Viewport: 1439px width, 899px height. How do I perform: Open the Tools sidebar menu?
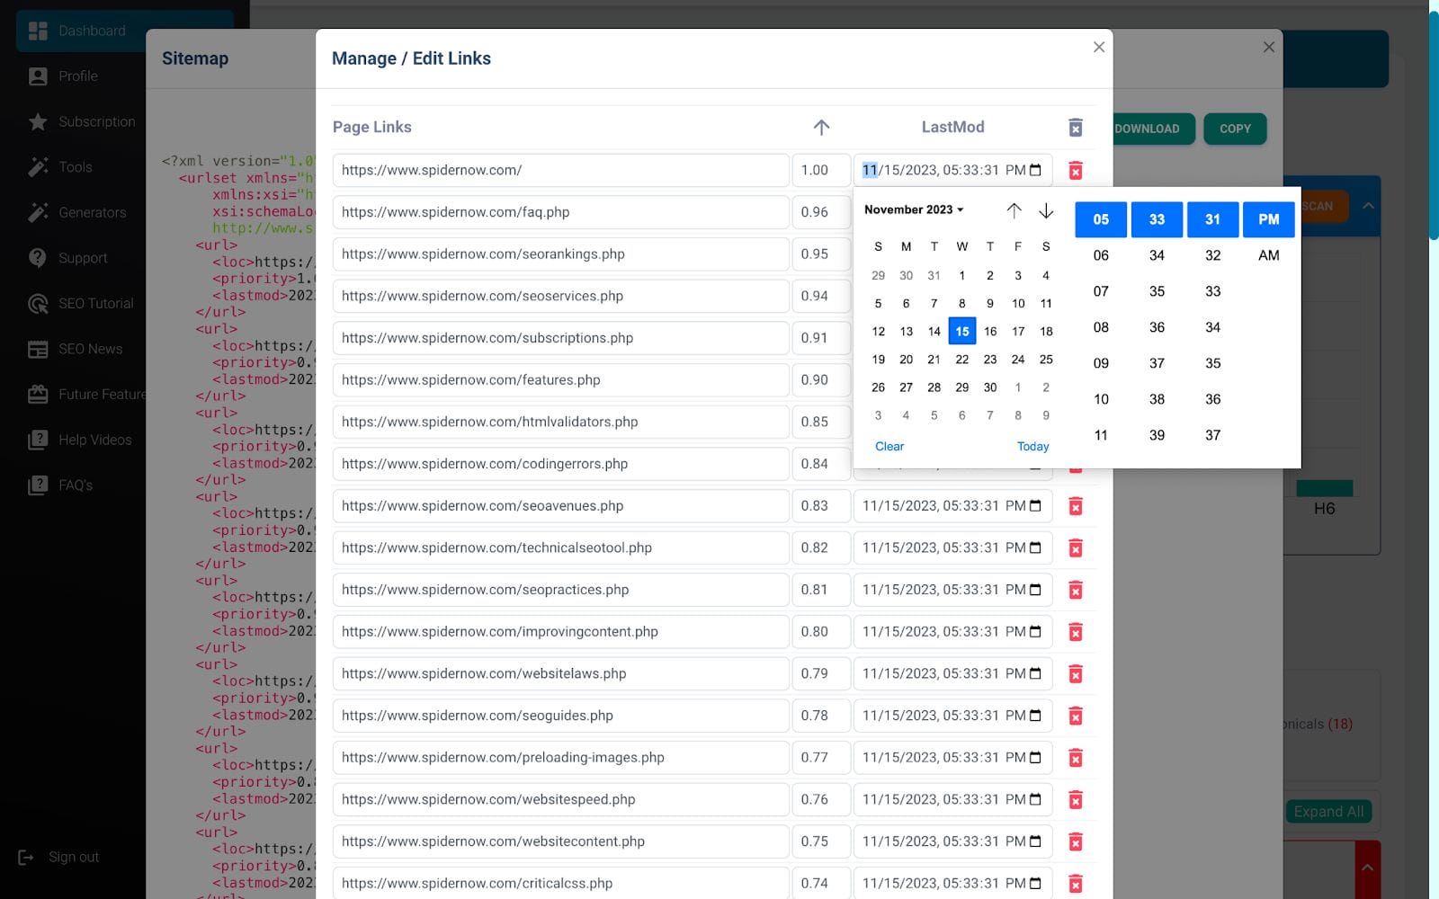pyautogui.click(x=76, y=167)
